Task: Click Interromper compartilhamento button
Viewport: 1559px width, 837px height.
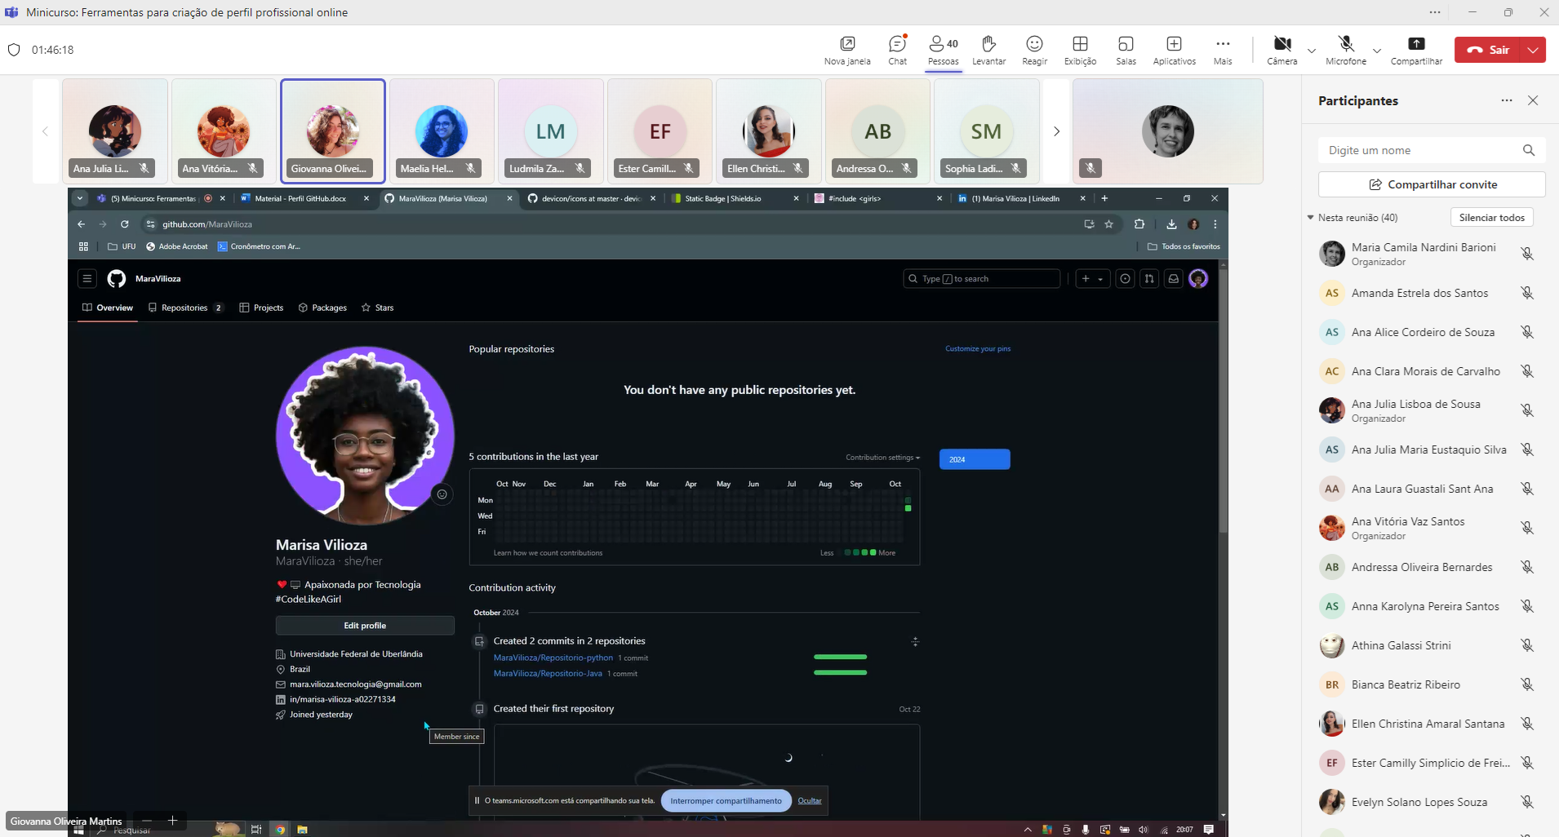Action: 726,800
